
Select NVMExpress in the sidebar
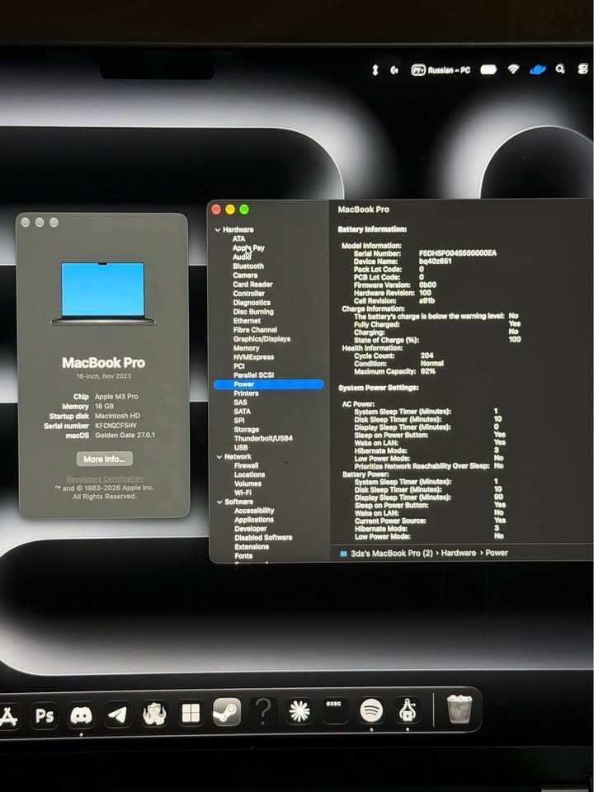pyautogui.click(x=253, y=357)
